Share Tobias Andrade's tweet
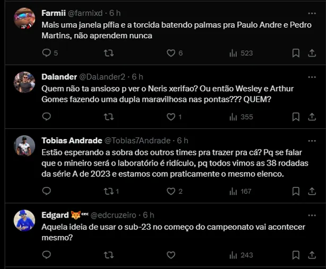This screenshot has width=326, height=269. (x=312, y=191)
